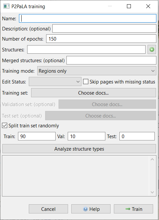Click the results box scroll up arrow
This screenshot has width=159, height=220.
[x=152, y=159]
